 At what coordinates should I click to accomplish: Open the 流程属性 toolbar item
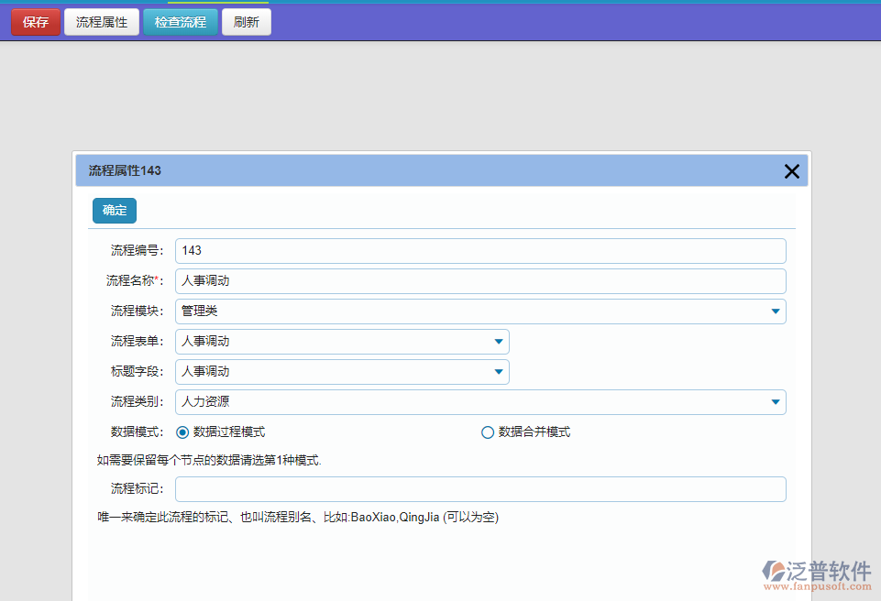pos(101,22)
